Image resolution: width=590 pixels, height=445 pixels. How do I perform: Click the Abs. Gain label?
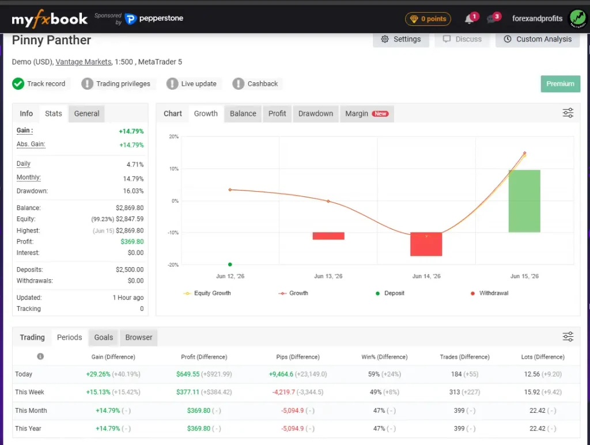tap(31, 144)
